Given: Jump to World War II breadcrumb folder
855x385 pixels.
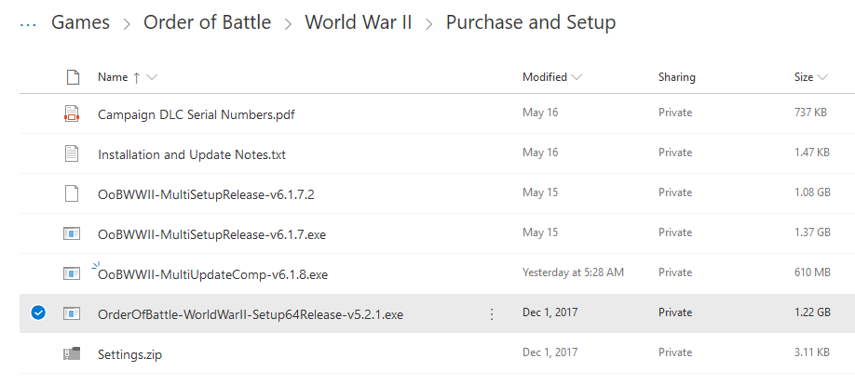Looking at the screenshot, I should [359, 22].
